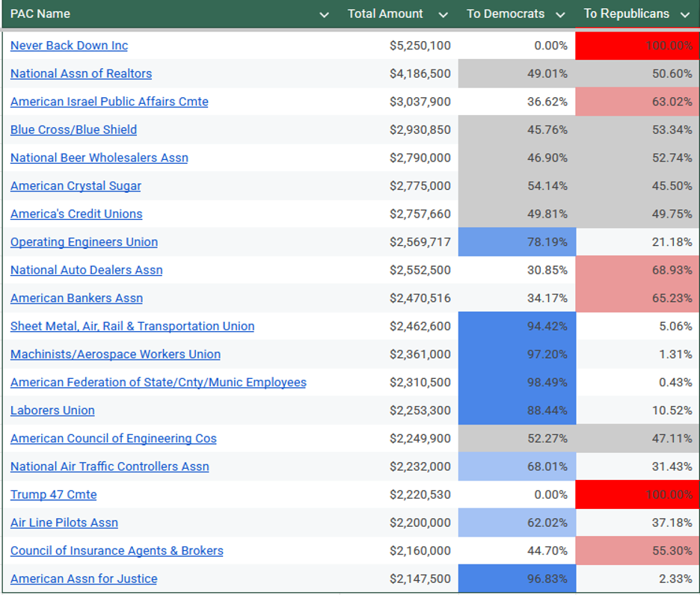Follow the American Bankers Assn link
This screenshot has height=595, width=700.
[77, 298]
